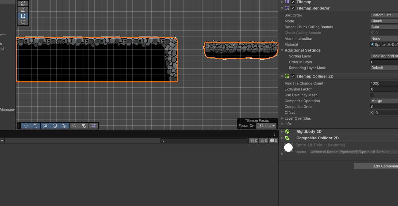Image resolution: width=398 pixels, height=206 pixels.
Task: Open the Focus On dropdown in Tilemap Focus
Action: point(266,126)
